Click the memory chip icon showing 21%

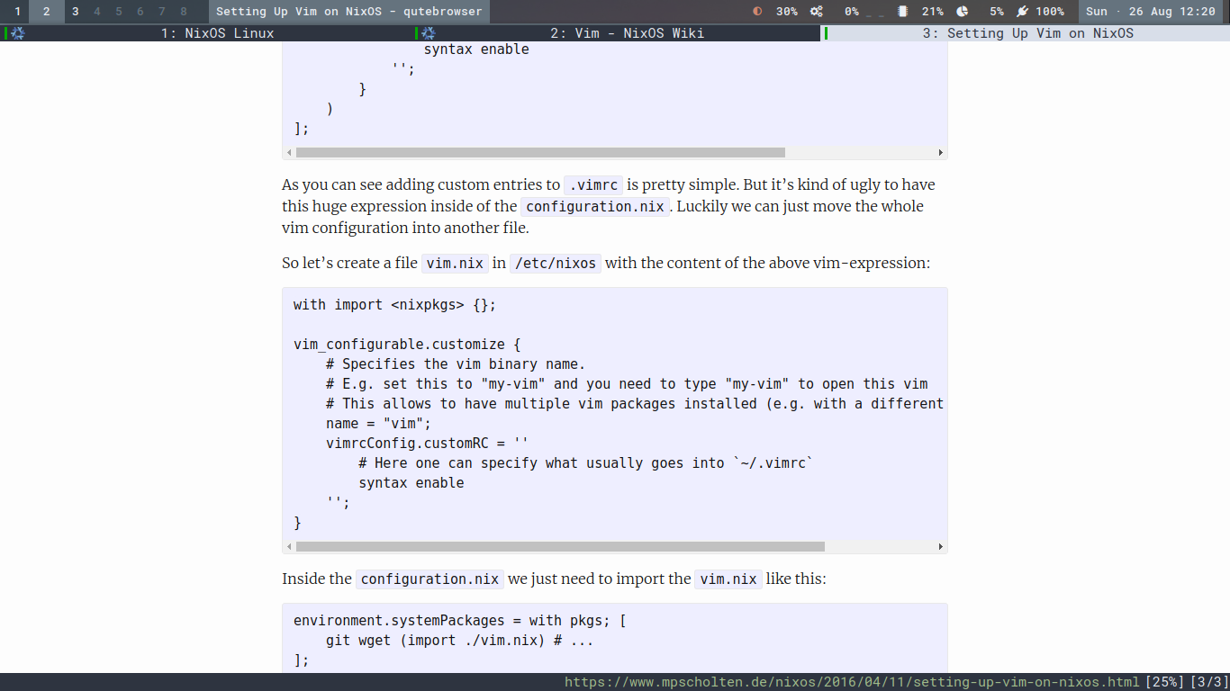[x=903, y=12]
